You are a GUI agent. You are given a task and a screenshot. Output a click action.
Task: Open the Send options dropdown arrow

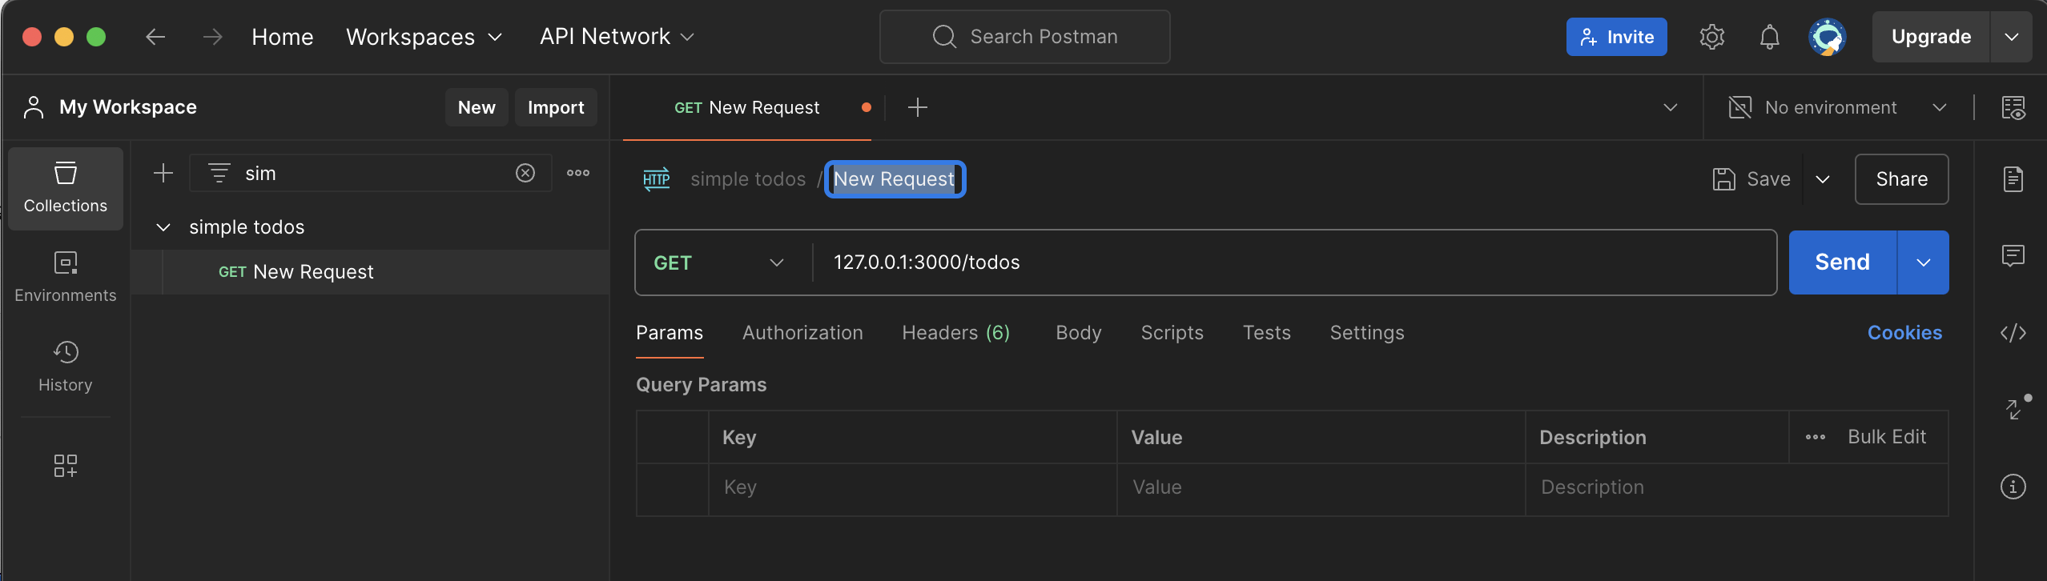(1924, 262)
